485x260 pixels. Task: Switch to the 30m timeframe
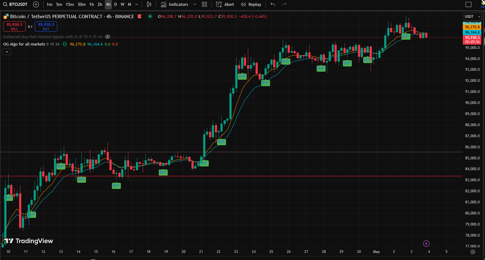tap(81, 4)
